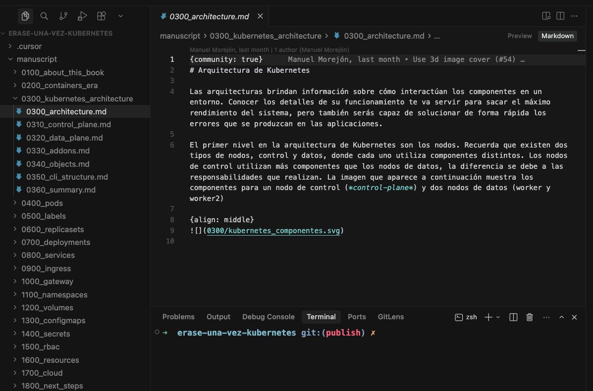Image resolution: width=593 pixels, height=391 pixels.
Task: Switch to the Problems panel tab
Action: (178, 317)
